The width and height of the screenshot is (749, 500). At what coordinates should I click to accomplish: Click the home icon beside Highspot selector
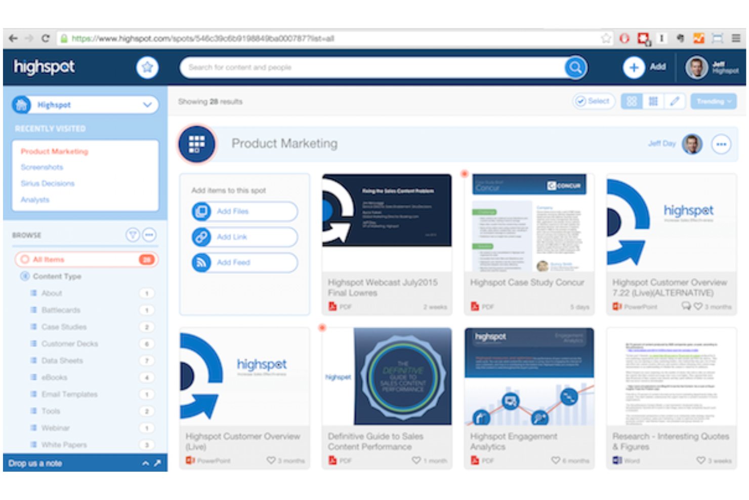coord(21,105)
